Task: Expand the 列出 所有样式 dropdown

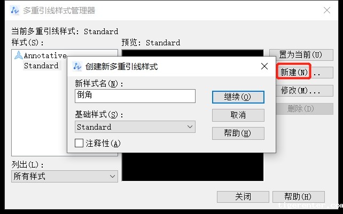Action: (x=65, y=176)
